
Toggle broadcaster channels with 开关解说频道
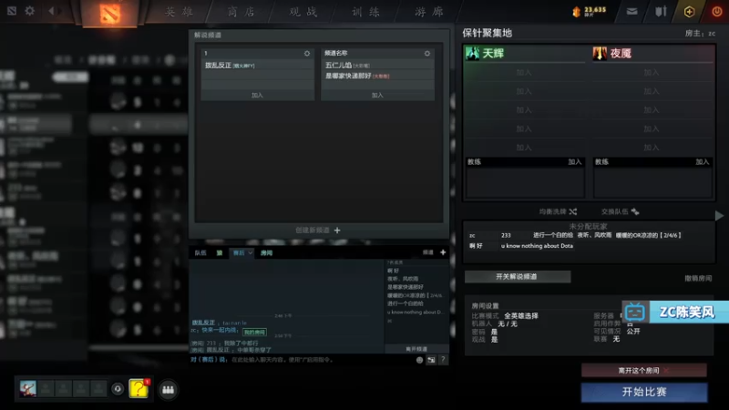coord(517,277)
